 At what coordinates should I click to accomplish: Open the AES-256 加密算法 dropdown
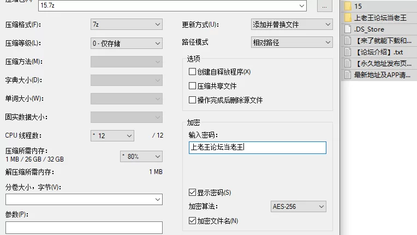[298, 207]
